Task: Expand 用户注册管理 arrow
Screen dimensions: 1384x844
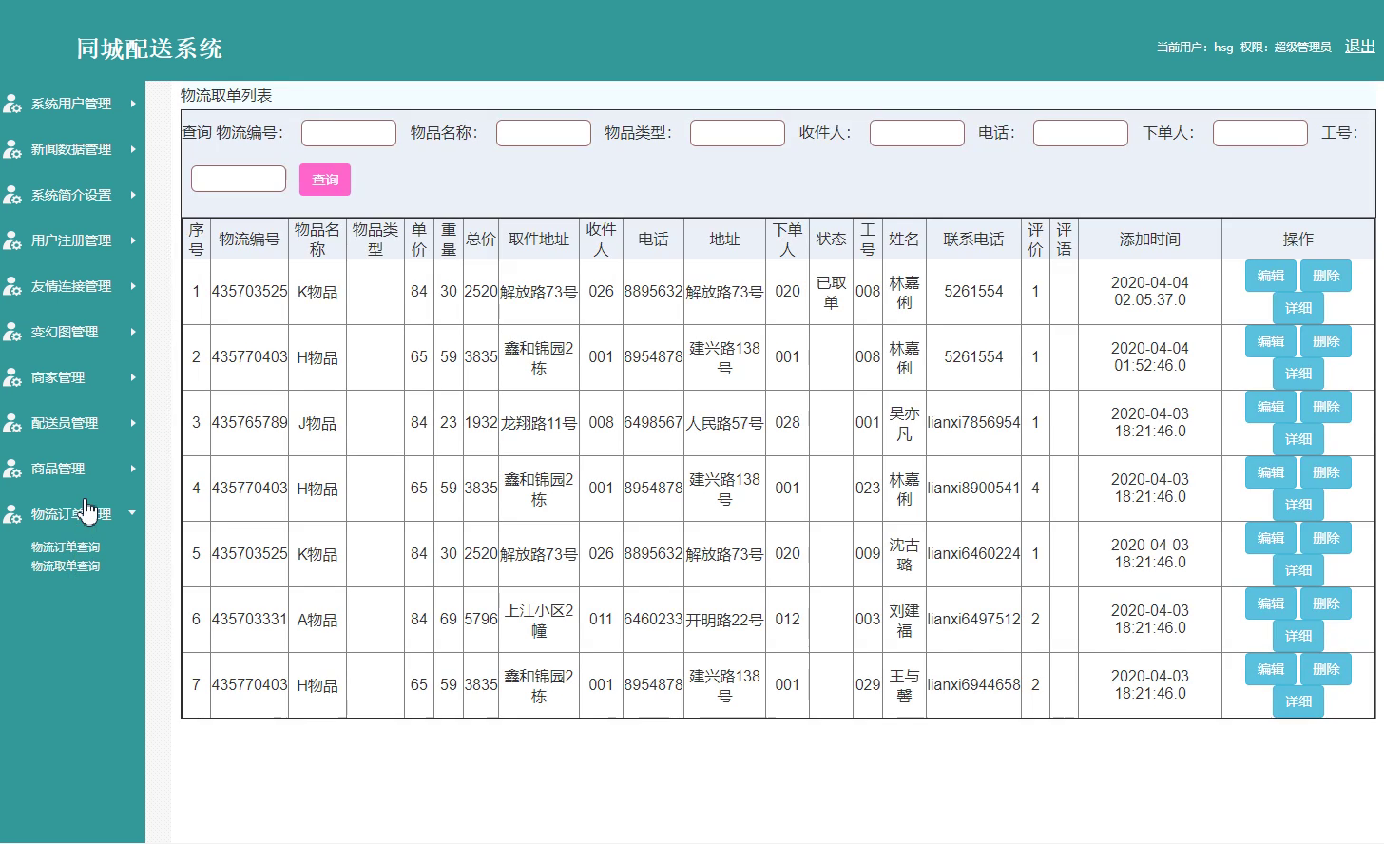Action: point(133,240)
